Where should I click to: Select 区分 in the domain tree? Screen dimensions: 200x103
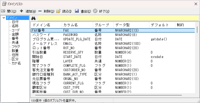15,59
